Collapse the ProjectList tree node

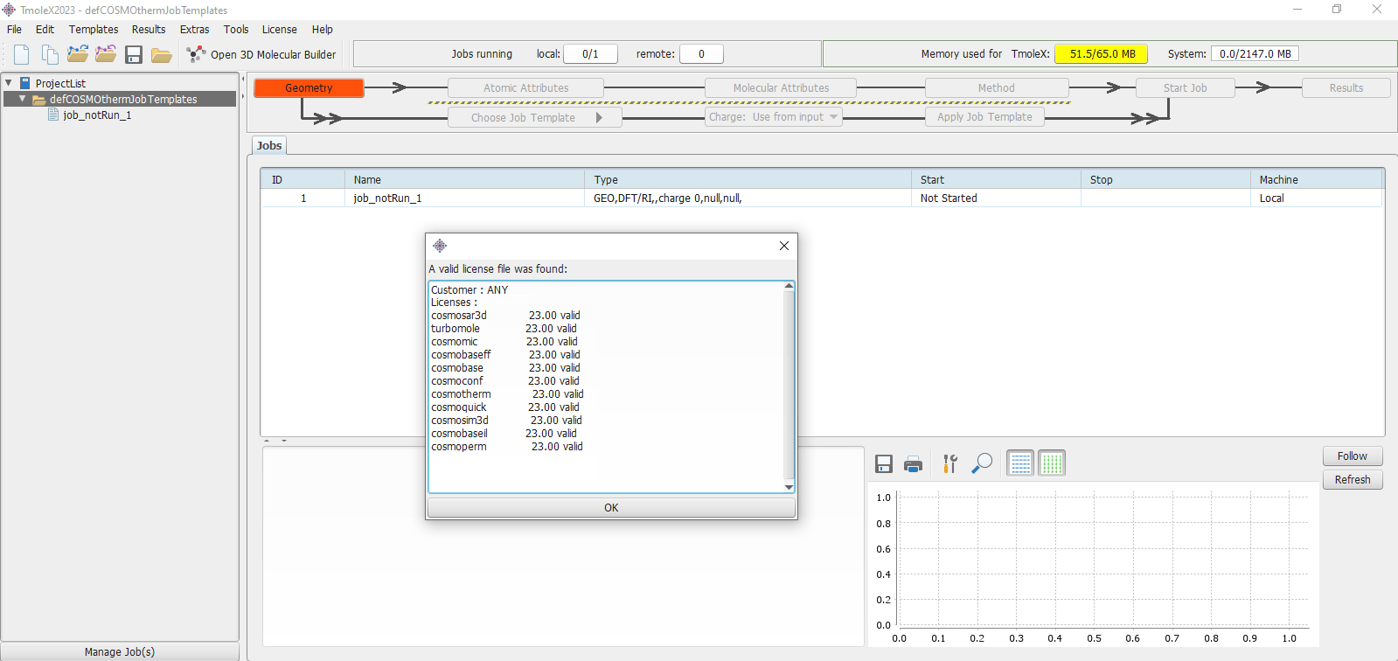pos(9,83)
